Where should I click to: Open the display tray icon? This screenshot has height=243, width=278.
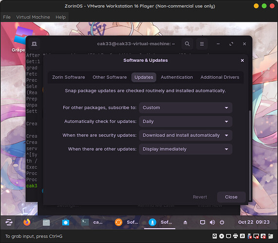tap(203, 222)
